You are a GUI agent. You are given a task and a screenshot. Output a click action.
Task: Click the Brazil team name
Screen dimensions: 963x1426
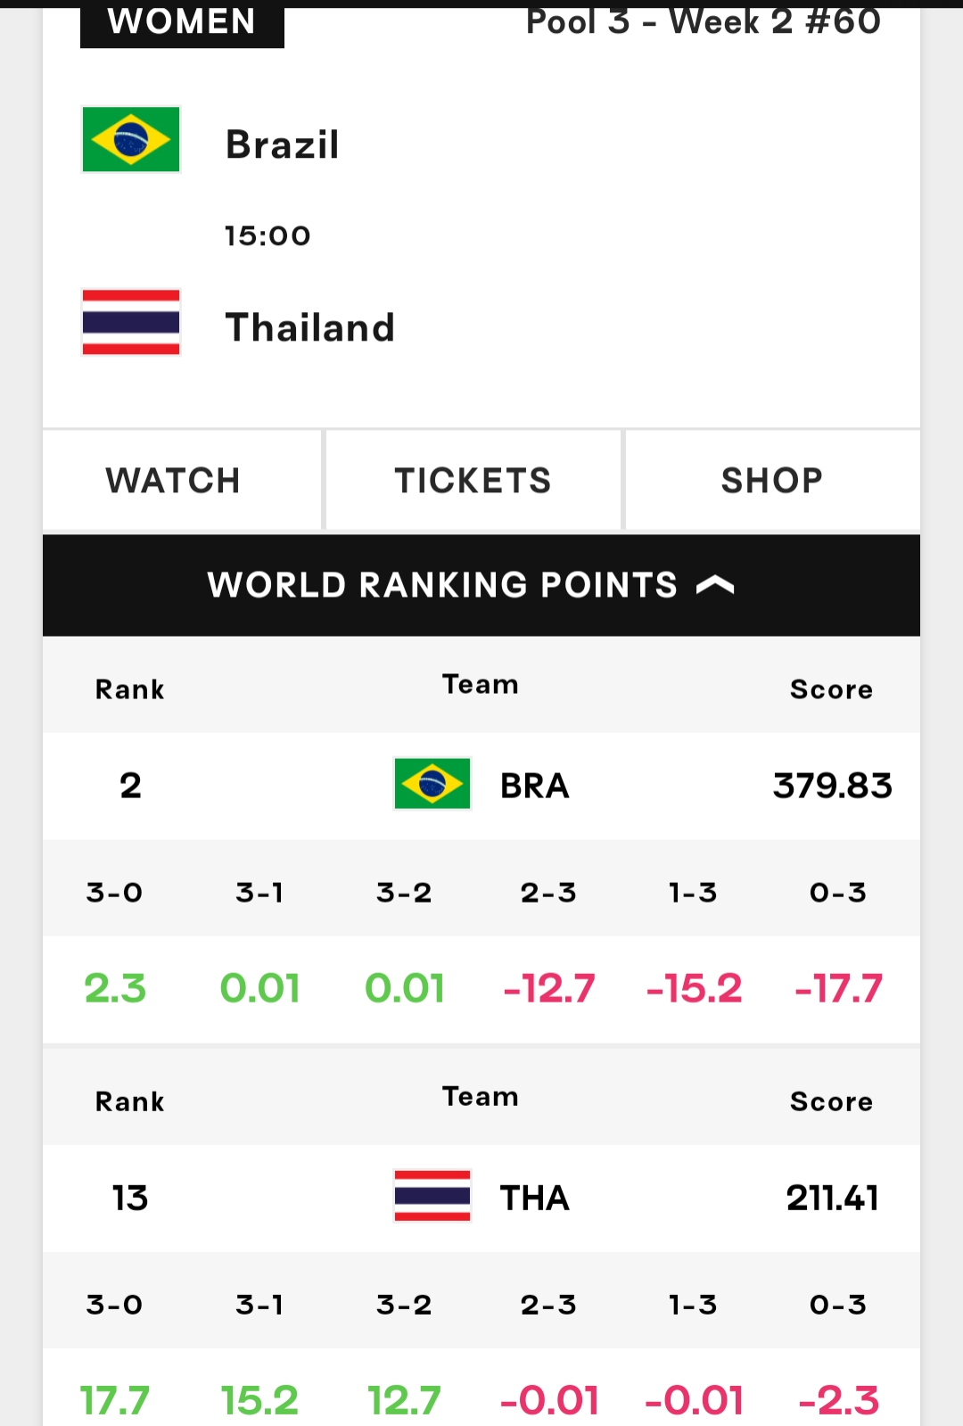coord(283,144)
